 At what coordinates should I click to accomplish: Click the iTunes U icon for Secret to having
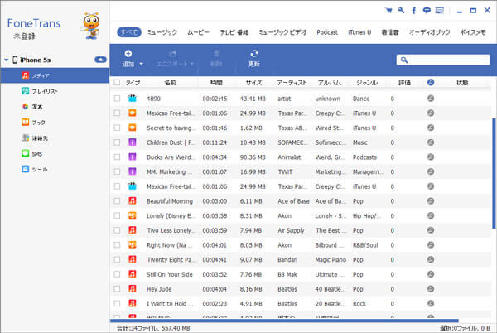[133, 128]
